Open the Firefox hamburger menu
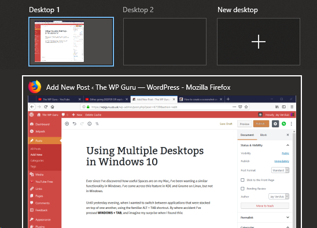The width and height of the screenshot is (317, 228). (x=292, y=107)
